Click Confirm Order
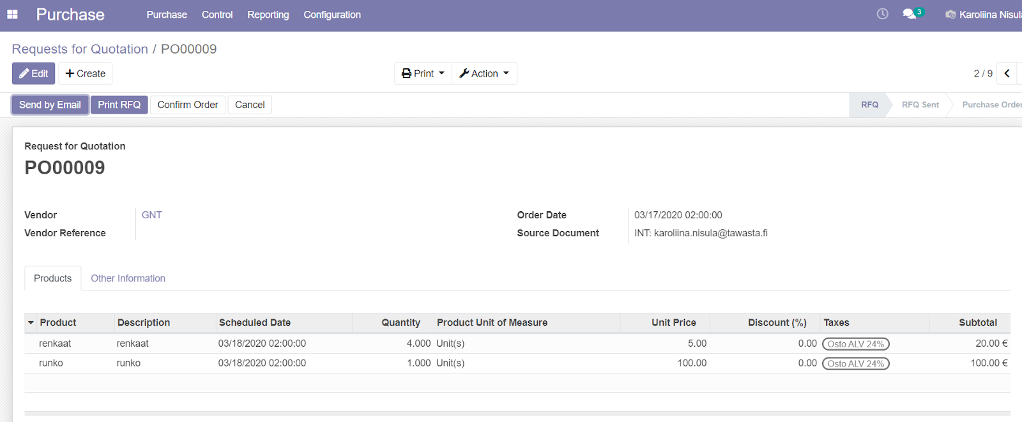 tap(188, 105)
